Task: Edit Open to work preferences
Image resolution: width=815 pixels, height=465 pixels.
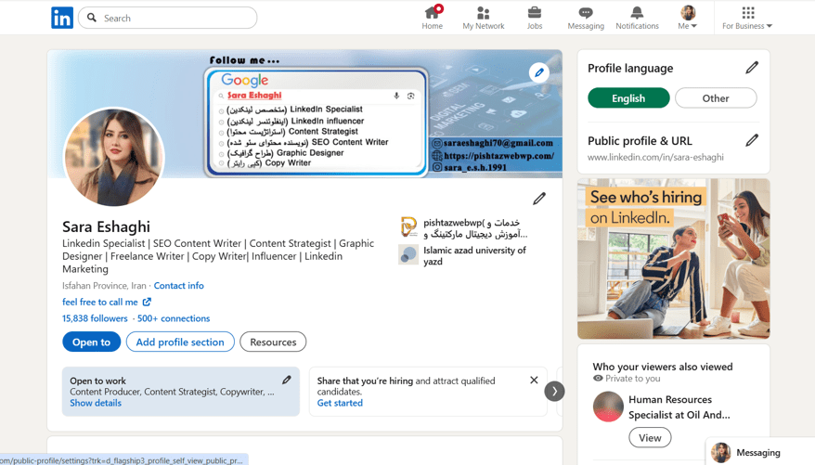Action: pos(287,380)
